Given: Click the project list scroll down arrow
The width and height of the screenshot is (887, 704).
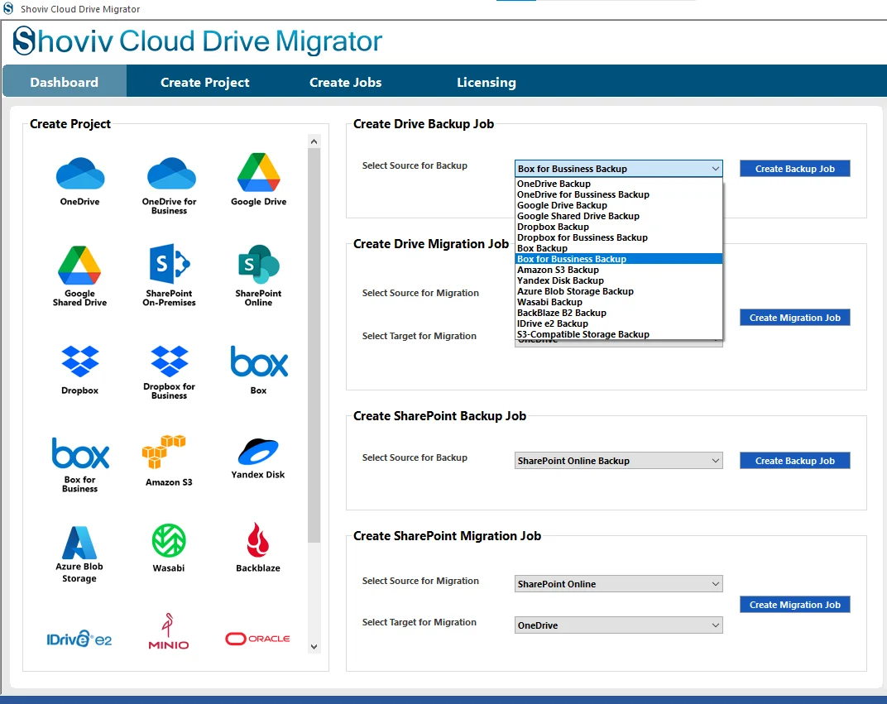Looking at the screenshot, I should 314,647.
